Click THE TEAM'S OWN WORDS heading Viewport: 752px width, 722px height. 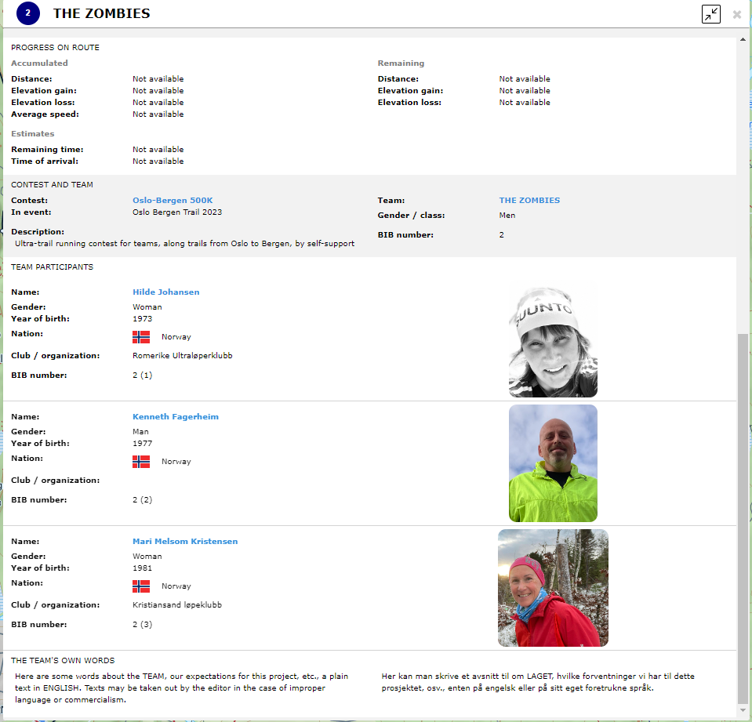point(63,661)
